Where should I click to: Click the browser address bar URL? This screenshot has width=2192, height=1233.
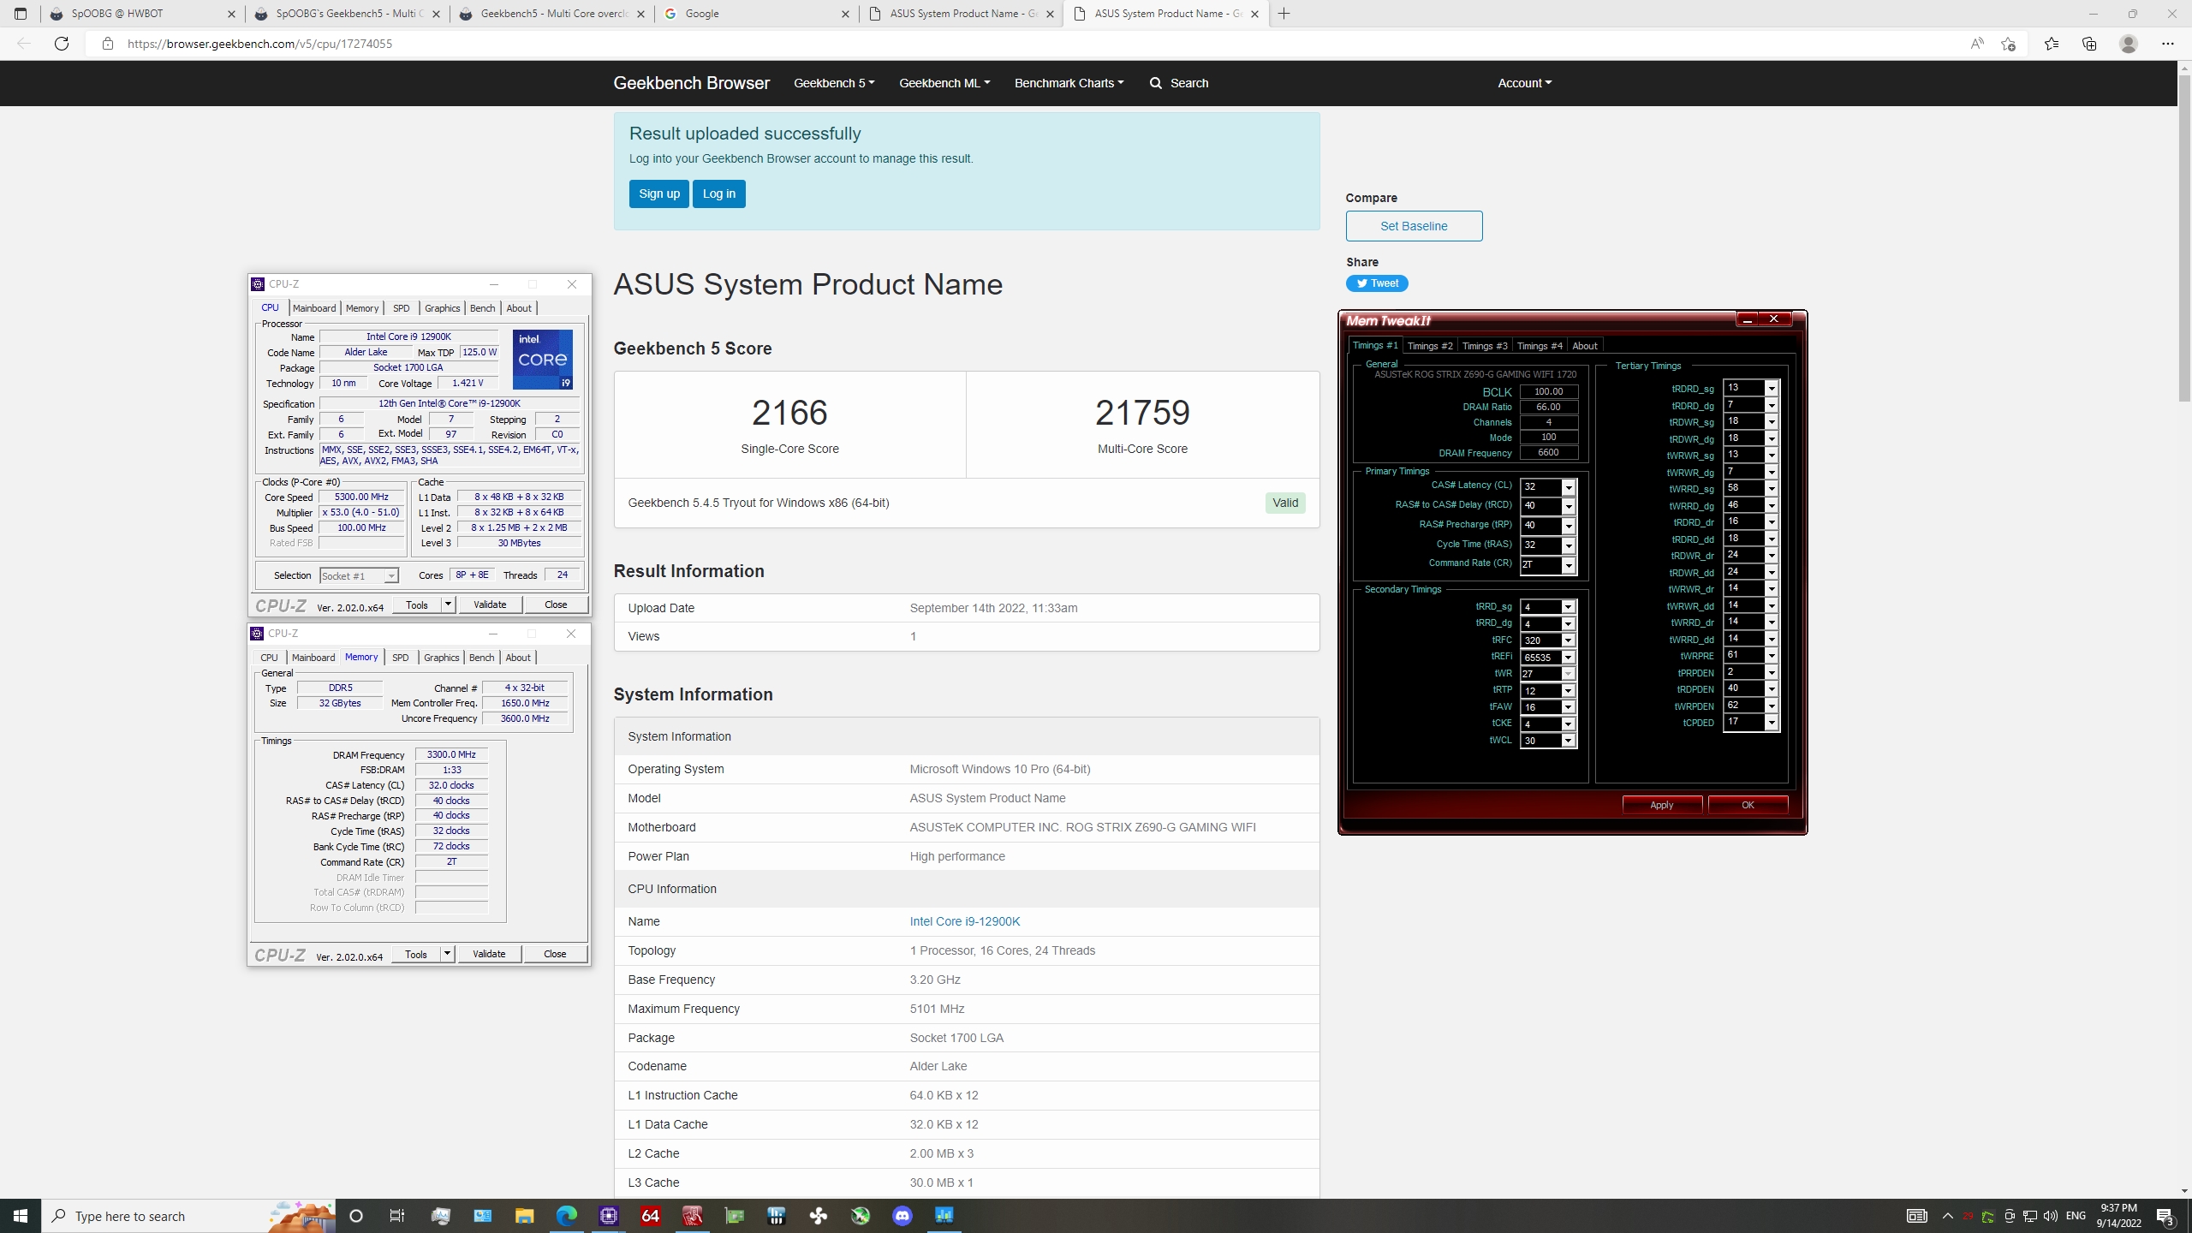(259, 44)
